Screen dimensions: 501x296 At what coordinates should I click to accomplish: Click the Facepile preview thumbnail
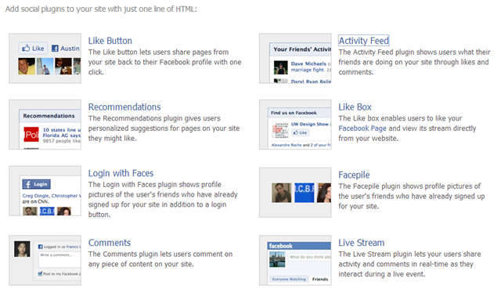pos(295,193)
